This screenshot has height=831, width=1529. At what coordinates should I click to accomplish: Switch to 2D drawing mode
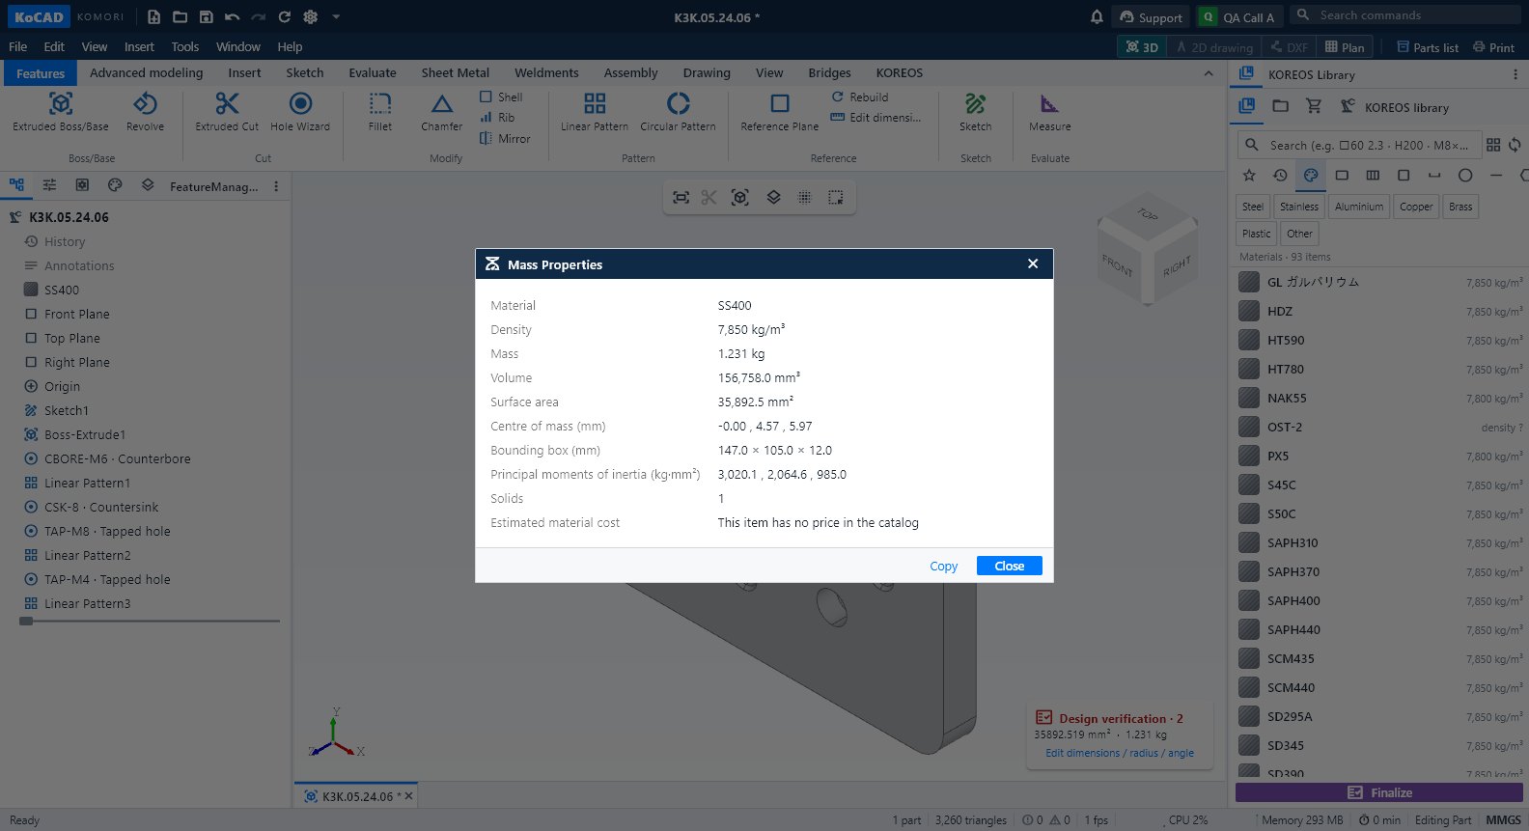[1214, 47]
